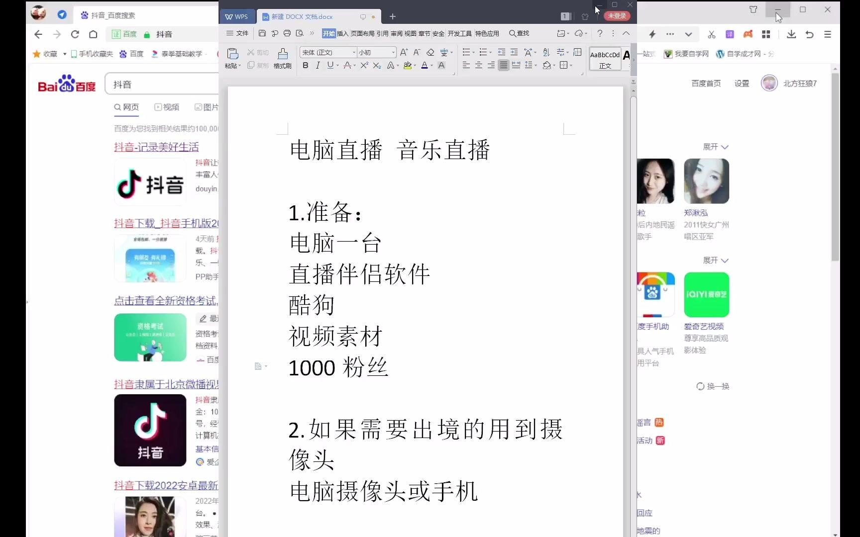Click the browser lightning speed-mode icon
Screen dimensions: 860x537
pyautogui.click(x=652, y=34)
